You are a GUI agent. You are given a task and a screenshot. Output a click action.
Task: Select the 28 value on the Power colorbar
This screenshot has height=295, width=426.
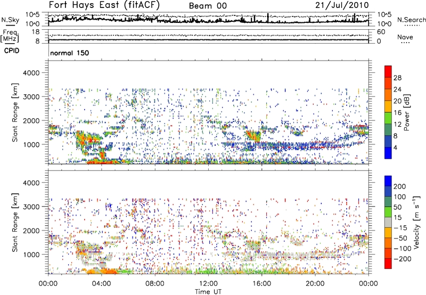tap(397, 78)
